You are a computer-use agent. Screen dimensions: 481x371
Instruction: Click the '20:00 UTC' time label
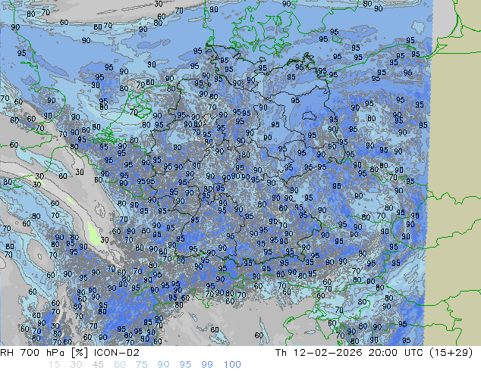(396, 353)
